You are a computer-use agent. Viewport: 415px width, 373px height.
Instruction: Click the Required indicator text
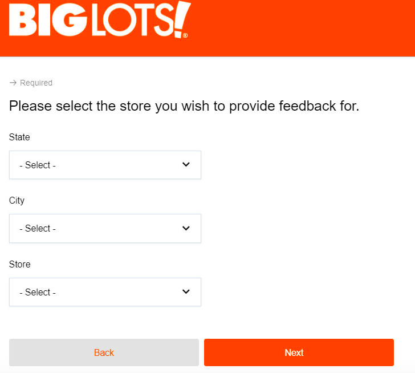pyautogui.click(x=36, y=83)
